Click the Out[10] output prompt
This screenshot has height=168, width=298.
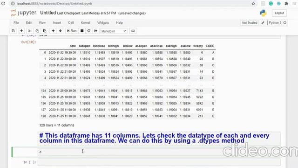(x=29, y=42)
